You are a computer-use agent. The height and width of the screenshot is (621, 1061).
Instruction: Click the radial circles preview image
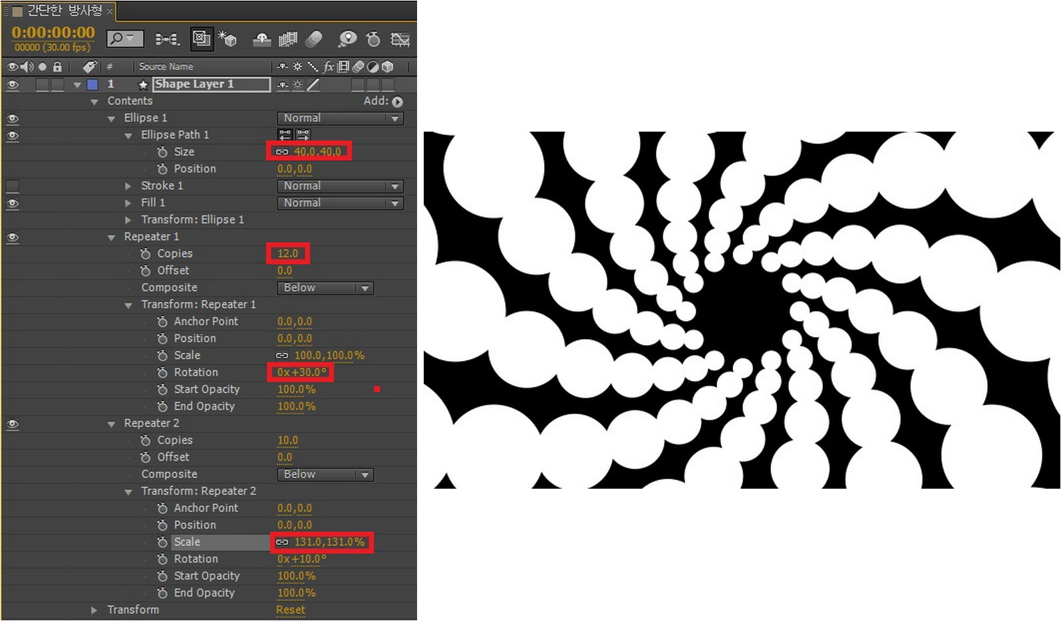point(742,310)
